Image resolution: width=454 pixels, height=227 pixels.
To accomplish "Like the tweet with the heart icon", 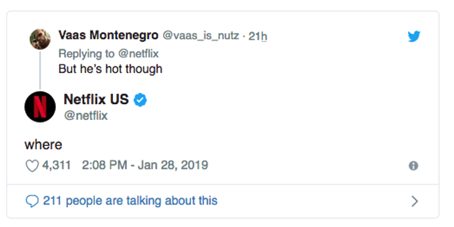I will coord(32,165).
